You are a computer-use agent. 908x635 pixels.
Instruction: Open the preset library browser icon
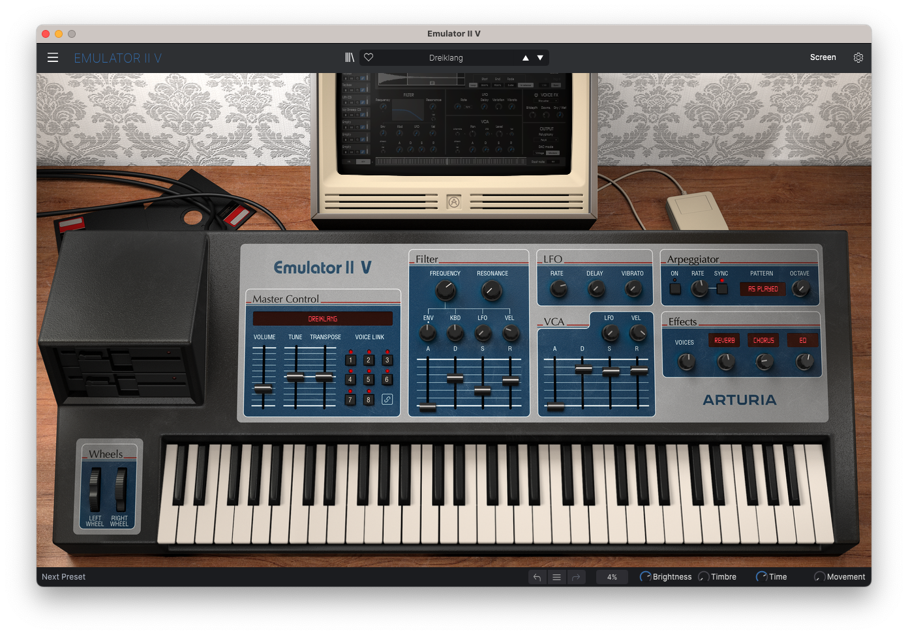[x=350, y=57]
